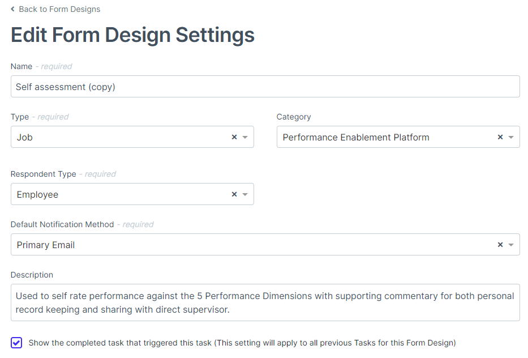Remove the Employee respondent type using X icon

(x=234, y=194)
